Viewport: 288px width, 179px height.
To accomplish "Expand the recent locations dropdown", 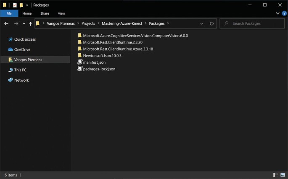I will pos(24,23).
